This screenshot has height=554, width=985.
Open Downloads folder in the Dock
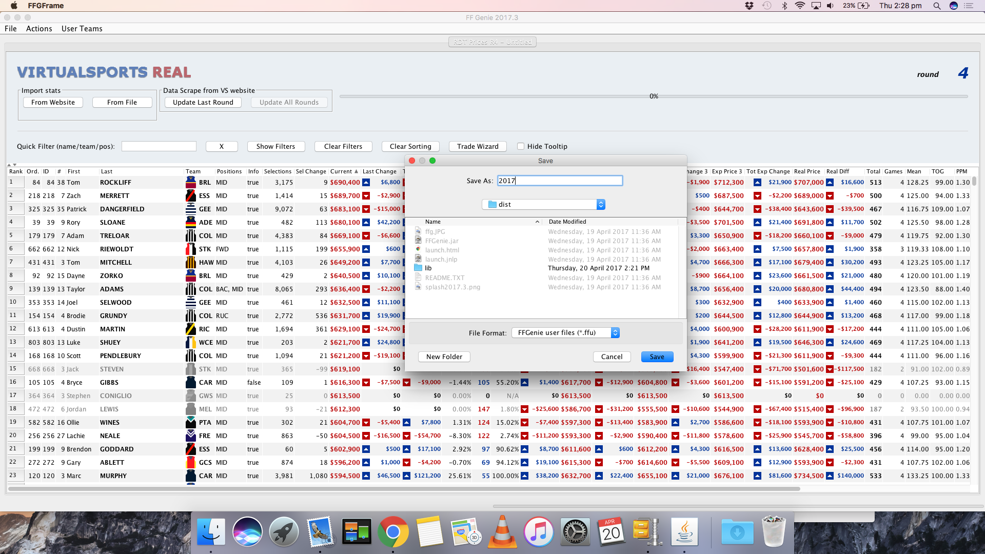pyautogui.click(x=737, y=531)
